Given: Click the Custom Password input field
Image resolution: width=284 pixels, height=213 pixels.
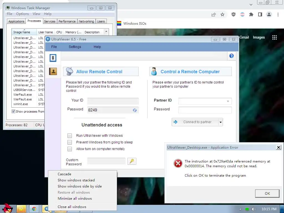Looking at the screenshot, I should click(106, 161).
